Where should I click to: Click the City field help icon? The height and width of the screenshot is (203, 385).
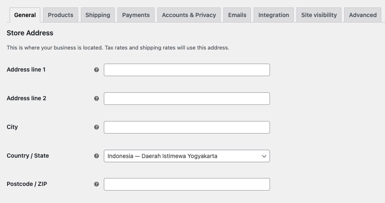[96, 127]
